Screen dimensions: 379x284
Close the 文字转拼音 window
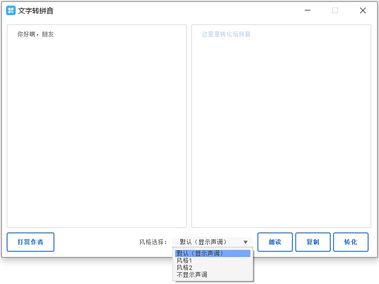click(x=363, y=10)
